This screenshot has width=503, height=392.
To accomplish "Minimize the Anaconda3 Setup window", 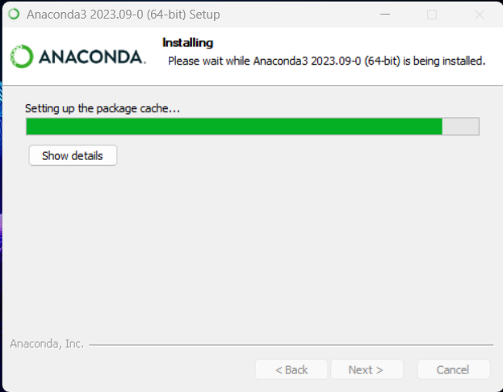I will click(x=385, y=15).
